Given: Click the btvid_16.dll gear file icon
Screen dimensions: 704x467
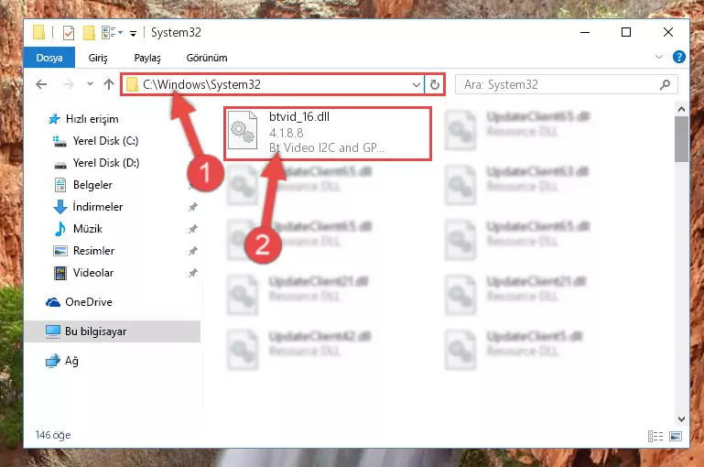Looking at the screenshot, I should [x=243, y=131].
